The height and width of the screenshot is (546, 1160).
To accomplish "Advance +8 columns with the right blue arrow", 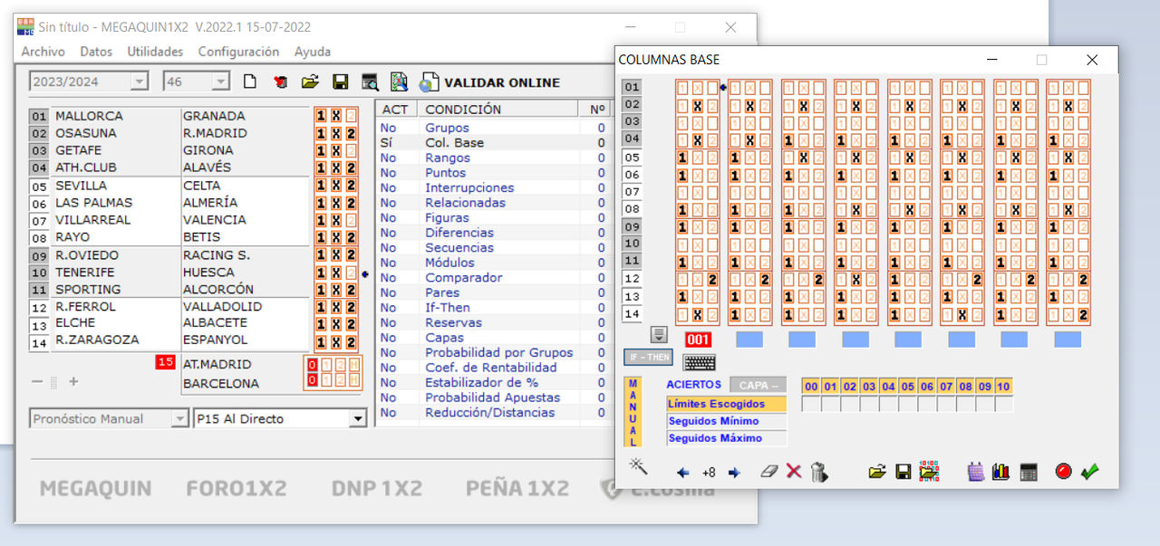I will 734,473.
